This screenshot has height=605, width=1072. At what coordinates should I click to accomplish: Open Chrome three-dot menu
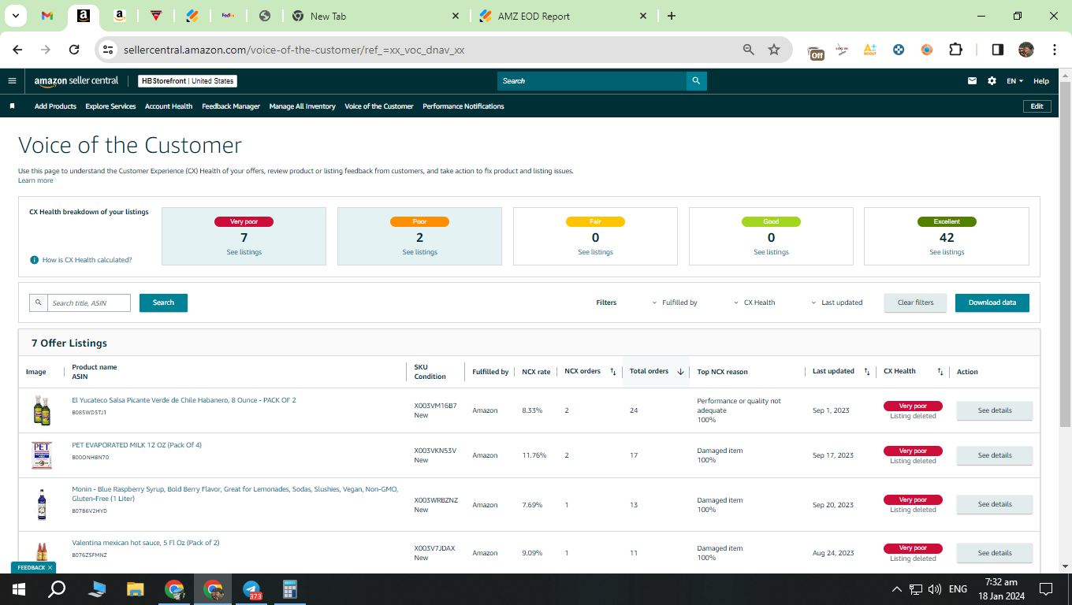[x=1054, y=50]
